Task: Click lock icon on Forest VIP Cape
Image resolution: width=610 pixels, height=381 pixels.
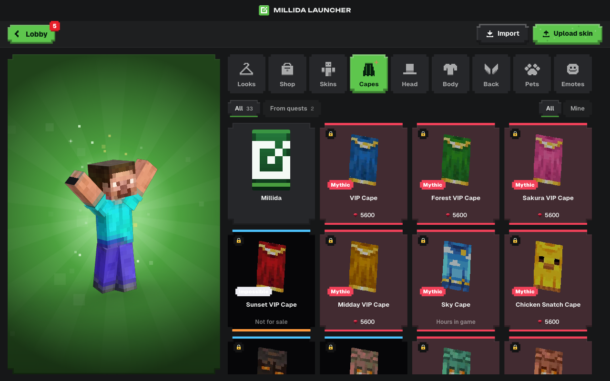Action: (x=423, y=134)
